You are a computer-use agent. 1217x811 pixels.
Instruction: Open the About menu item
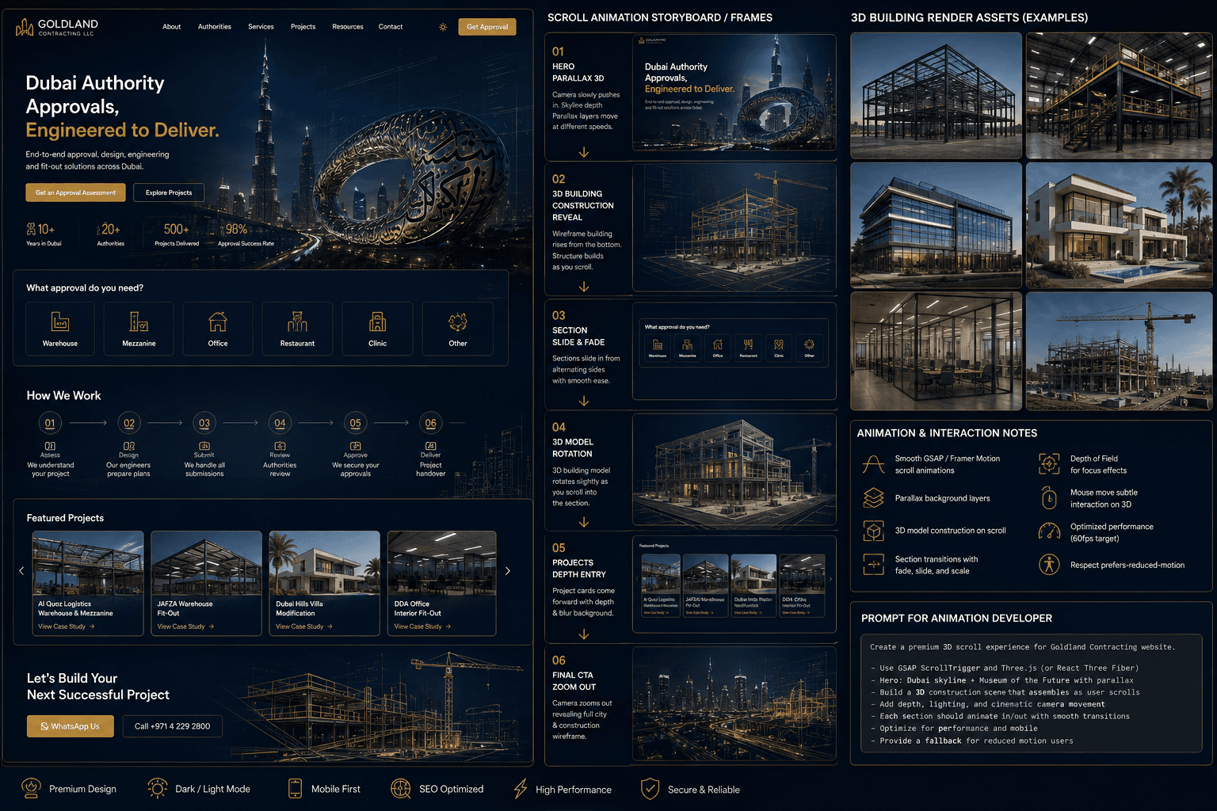tap(172, 27)
